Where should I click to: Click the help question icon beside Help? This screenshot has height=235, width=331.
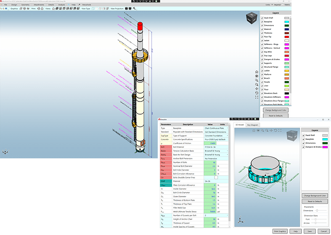[69, 5]
